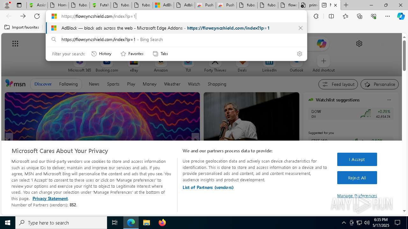Open the search filter settings gear
The image size is (408, 229).
coord(299,54)
